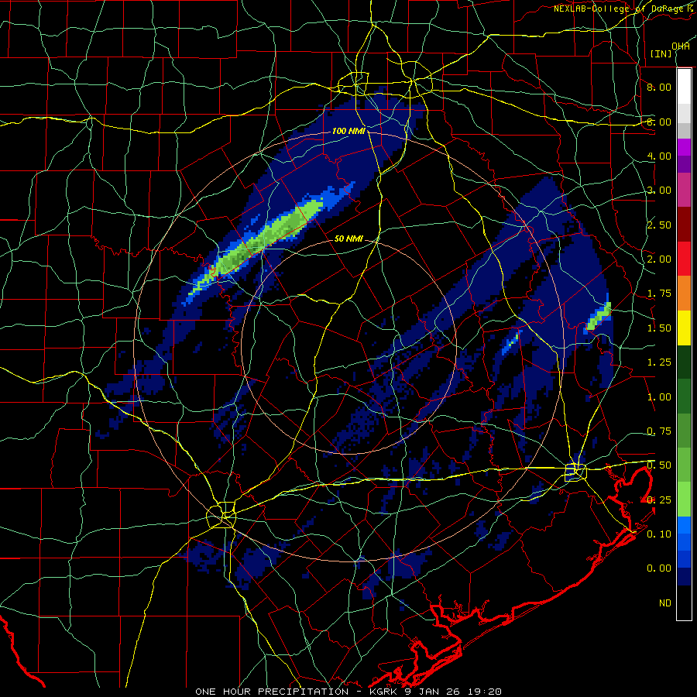Click the '100 NMI' range ring label

click(x=348, y=131)
